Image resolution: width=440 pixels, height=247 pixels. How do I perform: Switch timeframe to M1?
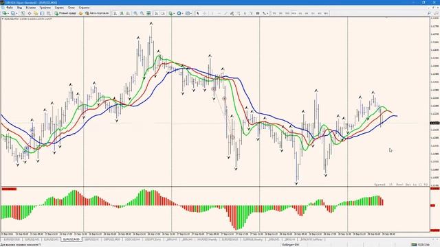(x=274, y=13)
